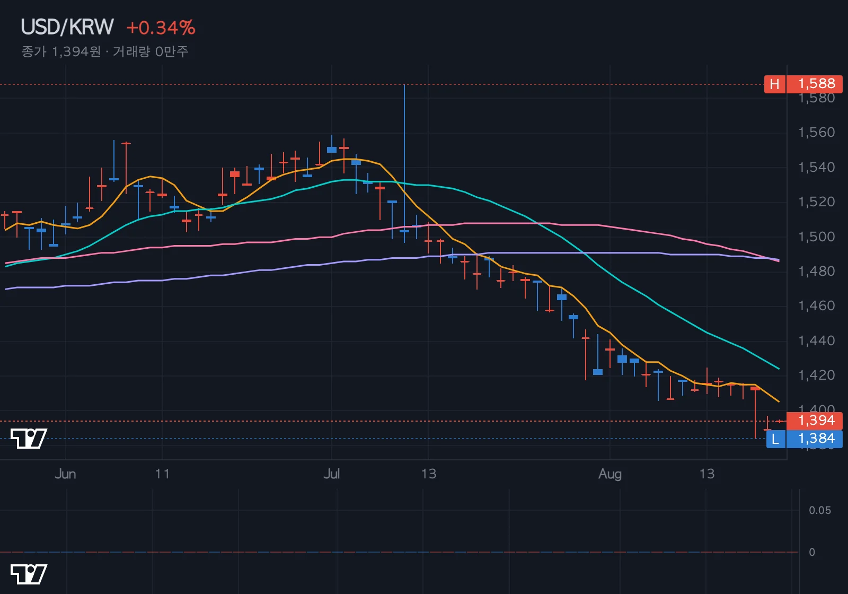The image size is (848, 594).
Task: Click the blue L low-price marker
Action: click(775, 439)
